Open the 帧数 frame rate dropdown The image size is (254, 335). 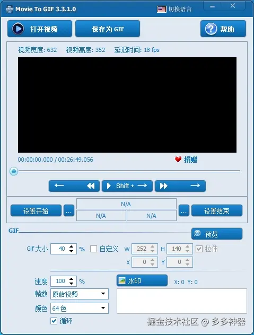[80, 294]
